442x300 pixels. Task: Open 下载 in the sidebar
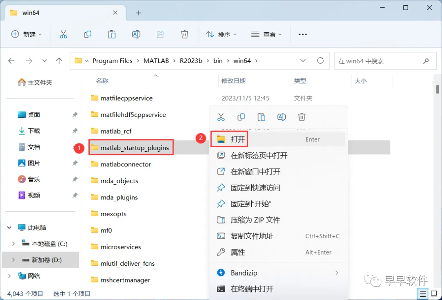tap(29, 130)
